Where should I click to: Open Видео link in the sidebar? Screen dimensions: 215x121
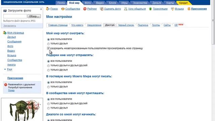[11, 51]
